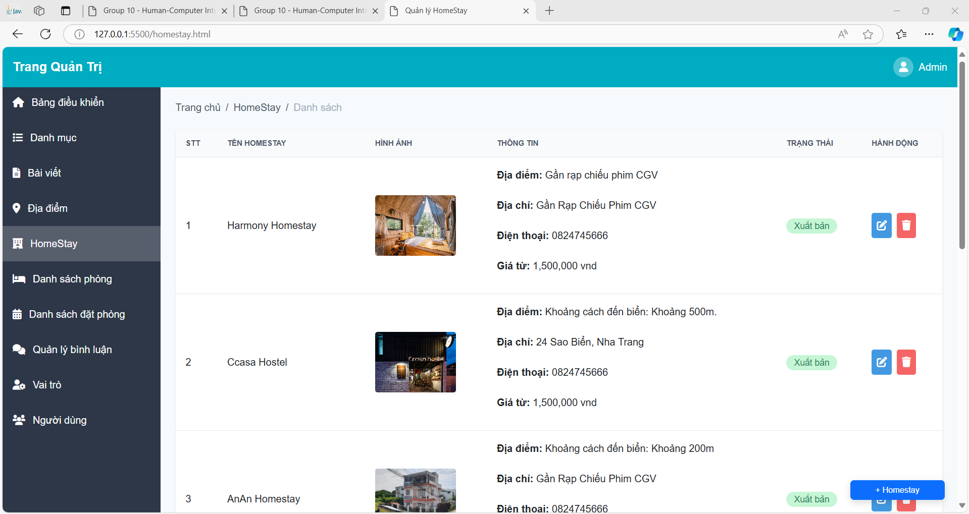The image size is (969, 514).
Task: Close the Quản lý HomeStay tab
Action: coord(526,11)
